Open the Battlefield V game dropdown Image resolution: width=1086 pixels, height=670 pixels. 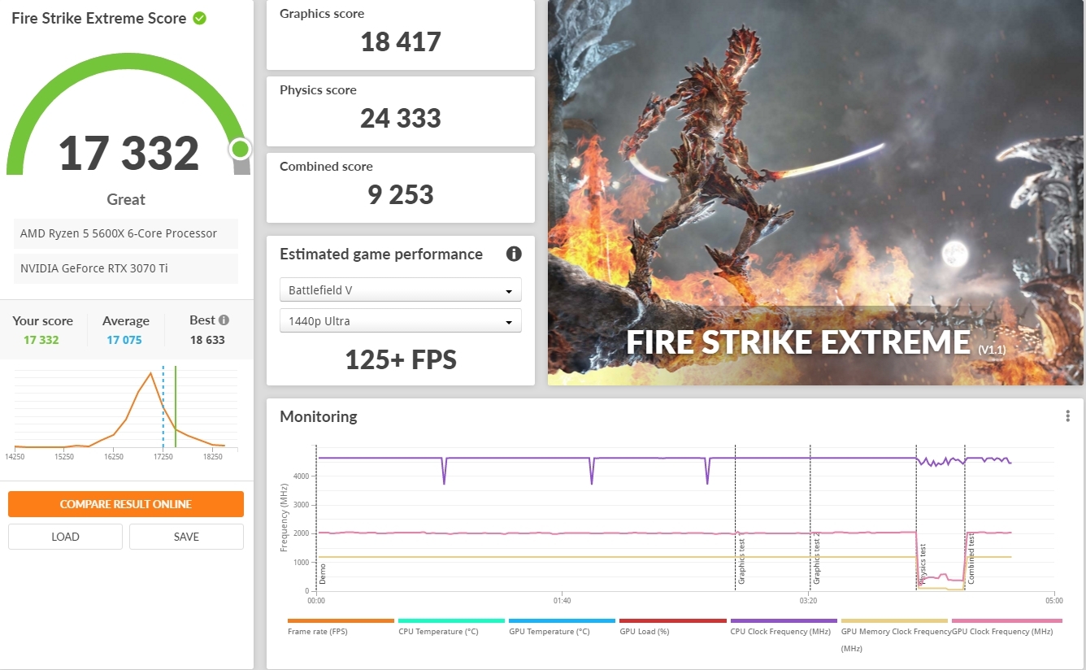tap(401, 290)
